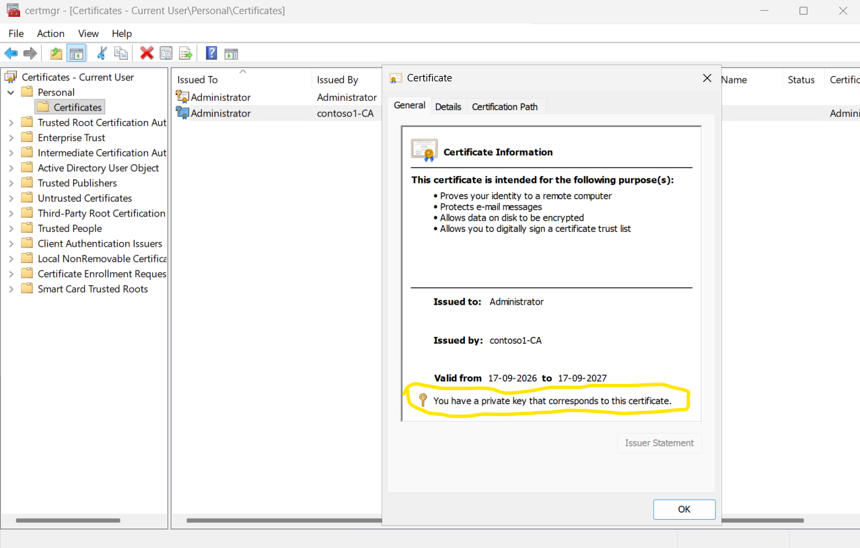This screenshot has width=860, height=548.
Task: Click the Trusted People folder icon
Action: (x=27, y=228)
